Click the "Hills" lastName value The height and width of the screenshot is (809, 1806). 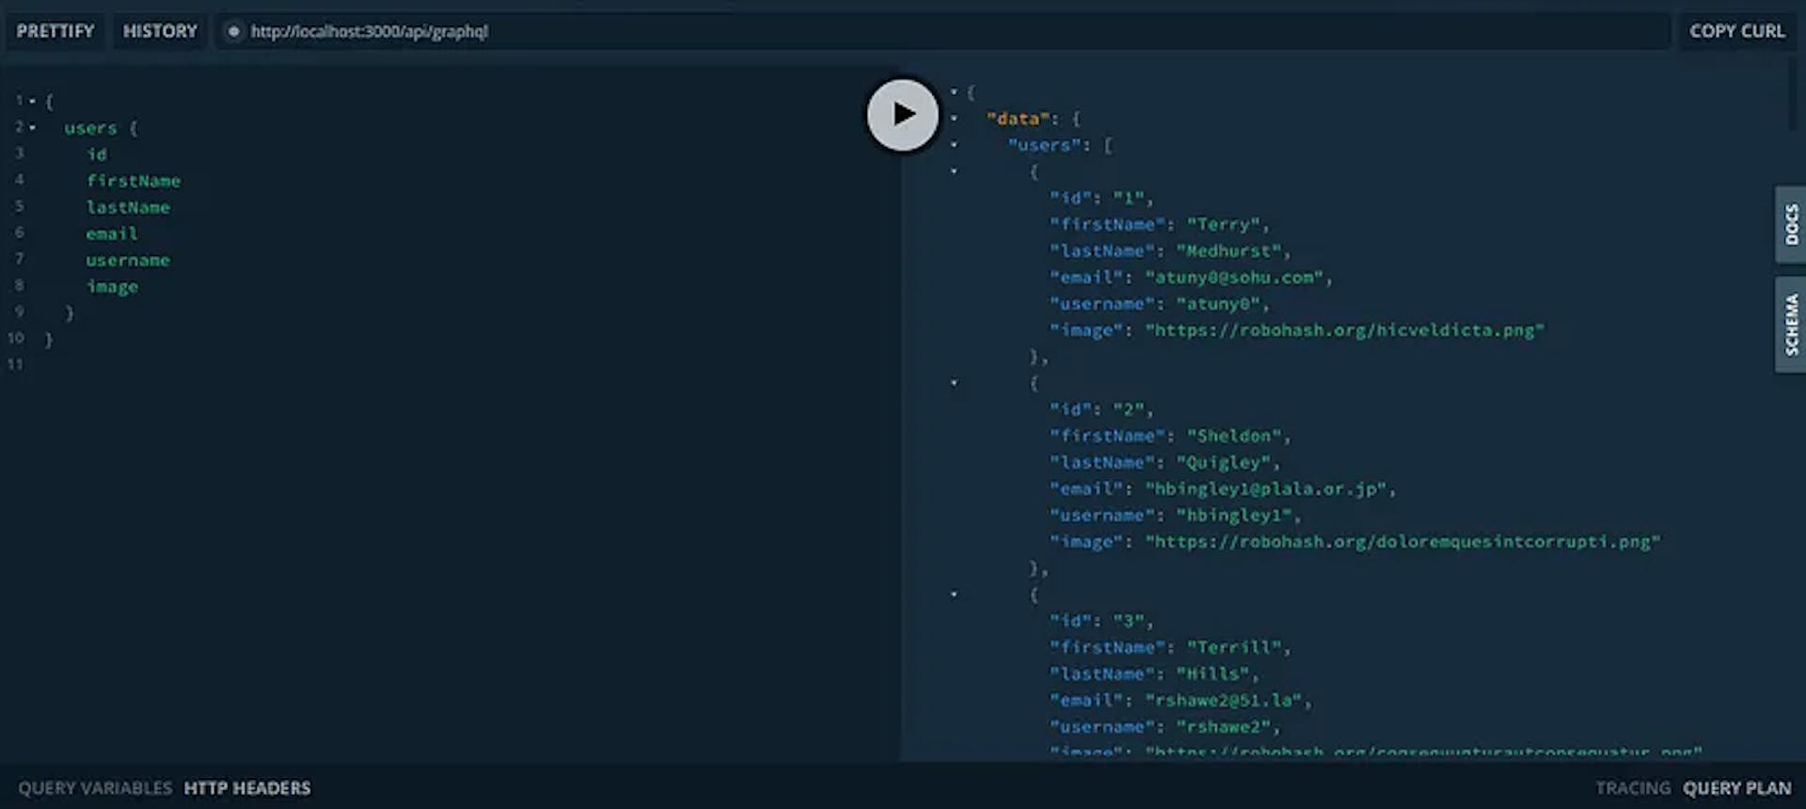coord(1212,674)
